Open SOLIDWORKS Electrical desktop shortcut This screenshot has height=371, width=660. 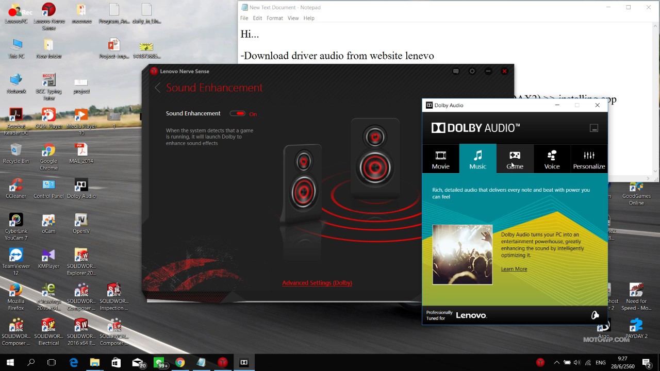48,332
